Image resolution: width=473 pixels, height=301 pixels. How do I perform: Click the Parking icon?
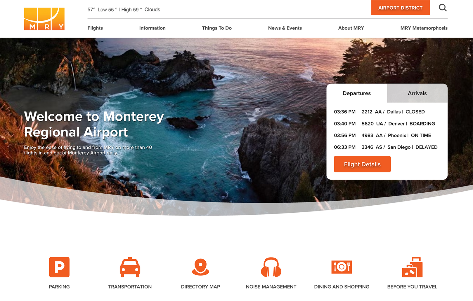coord(59,266)
